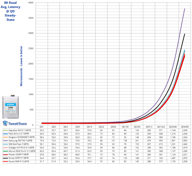Click the 'Kioxia CM9-R 15.36TB' legend label
This screenshot has width=192, height=176.
point(19,161)
